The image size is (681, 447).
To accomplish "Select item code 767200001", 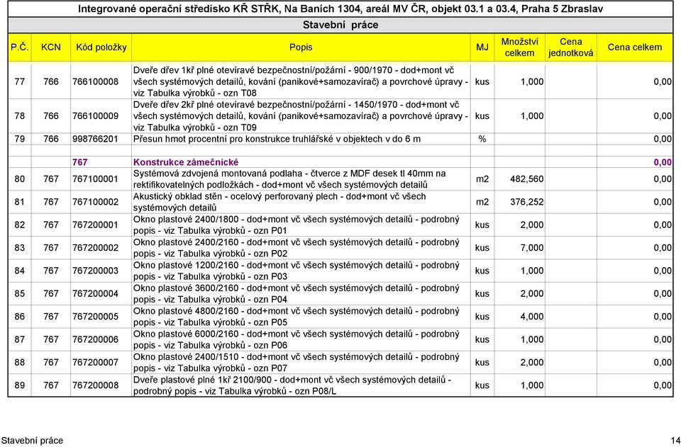I will pos(95,225).
